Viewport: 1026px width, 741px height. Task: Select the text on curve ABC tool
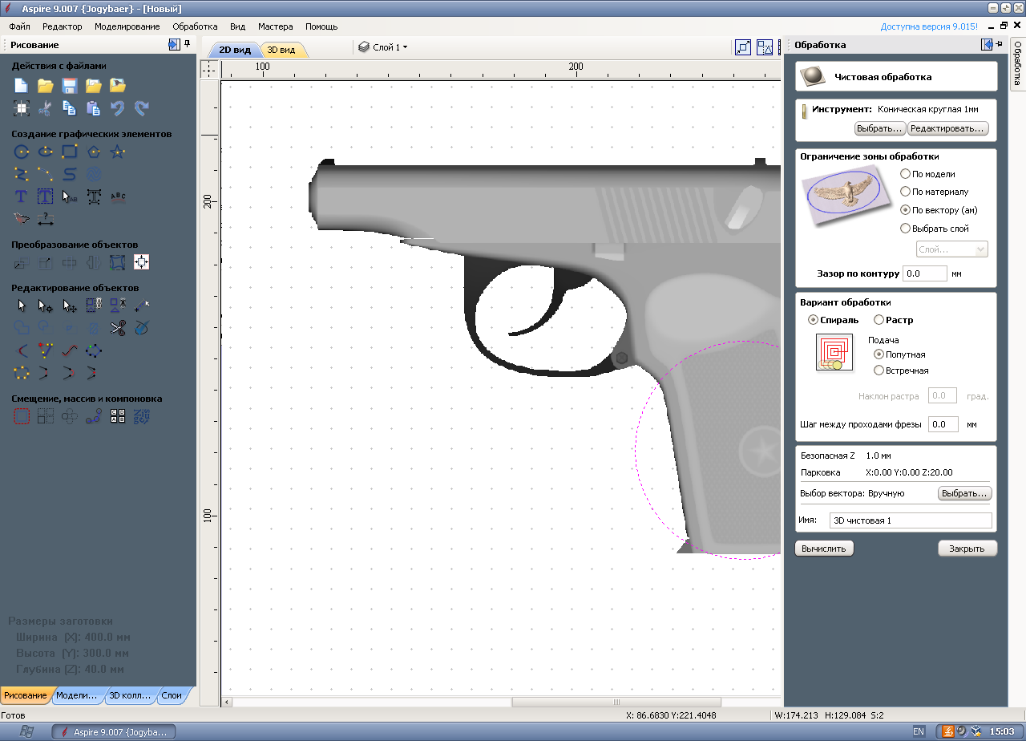tap(118, 196)
